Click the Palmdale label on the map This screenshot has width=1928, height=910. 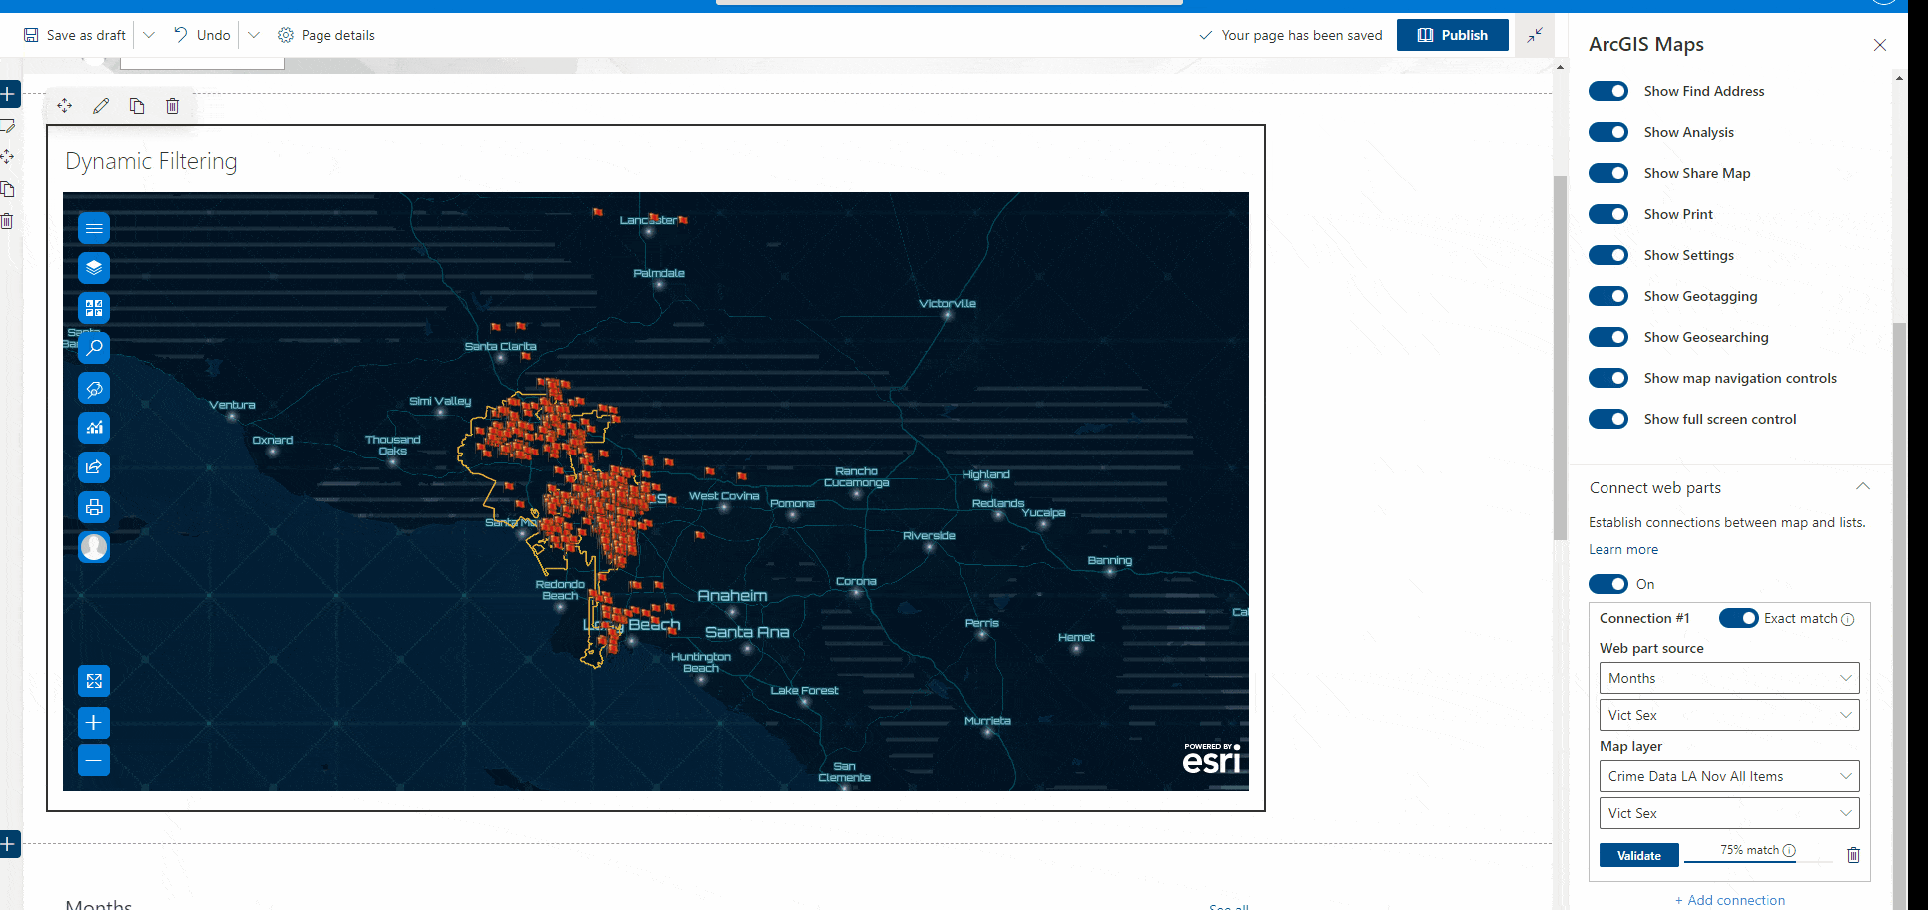[x=659, y=273]
